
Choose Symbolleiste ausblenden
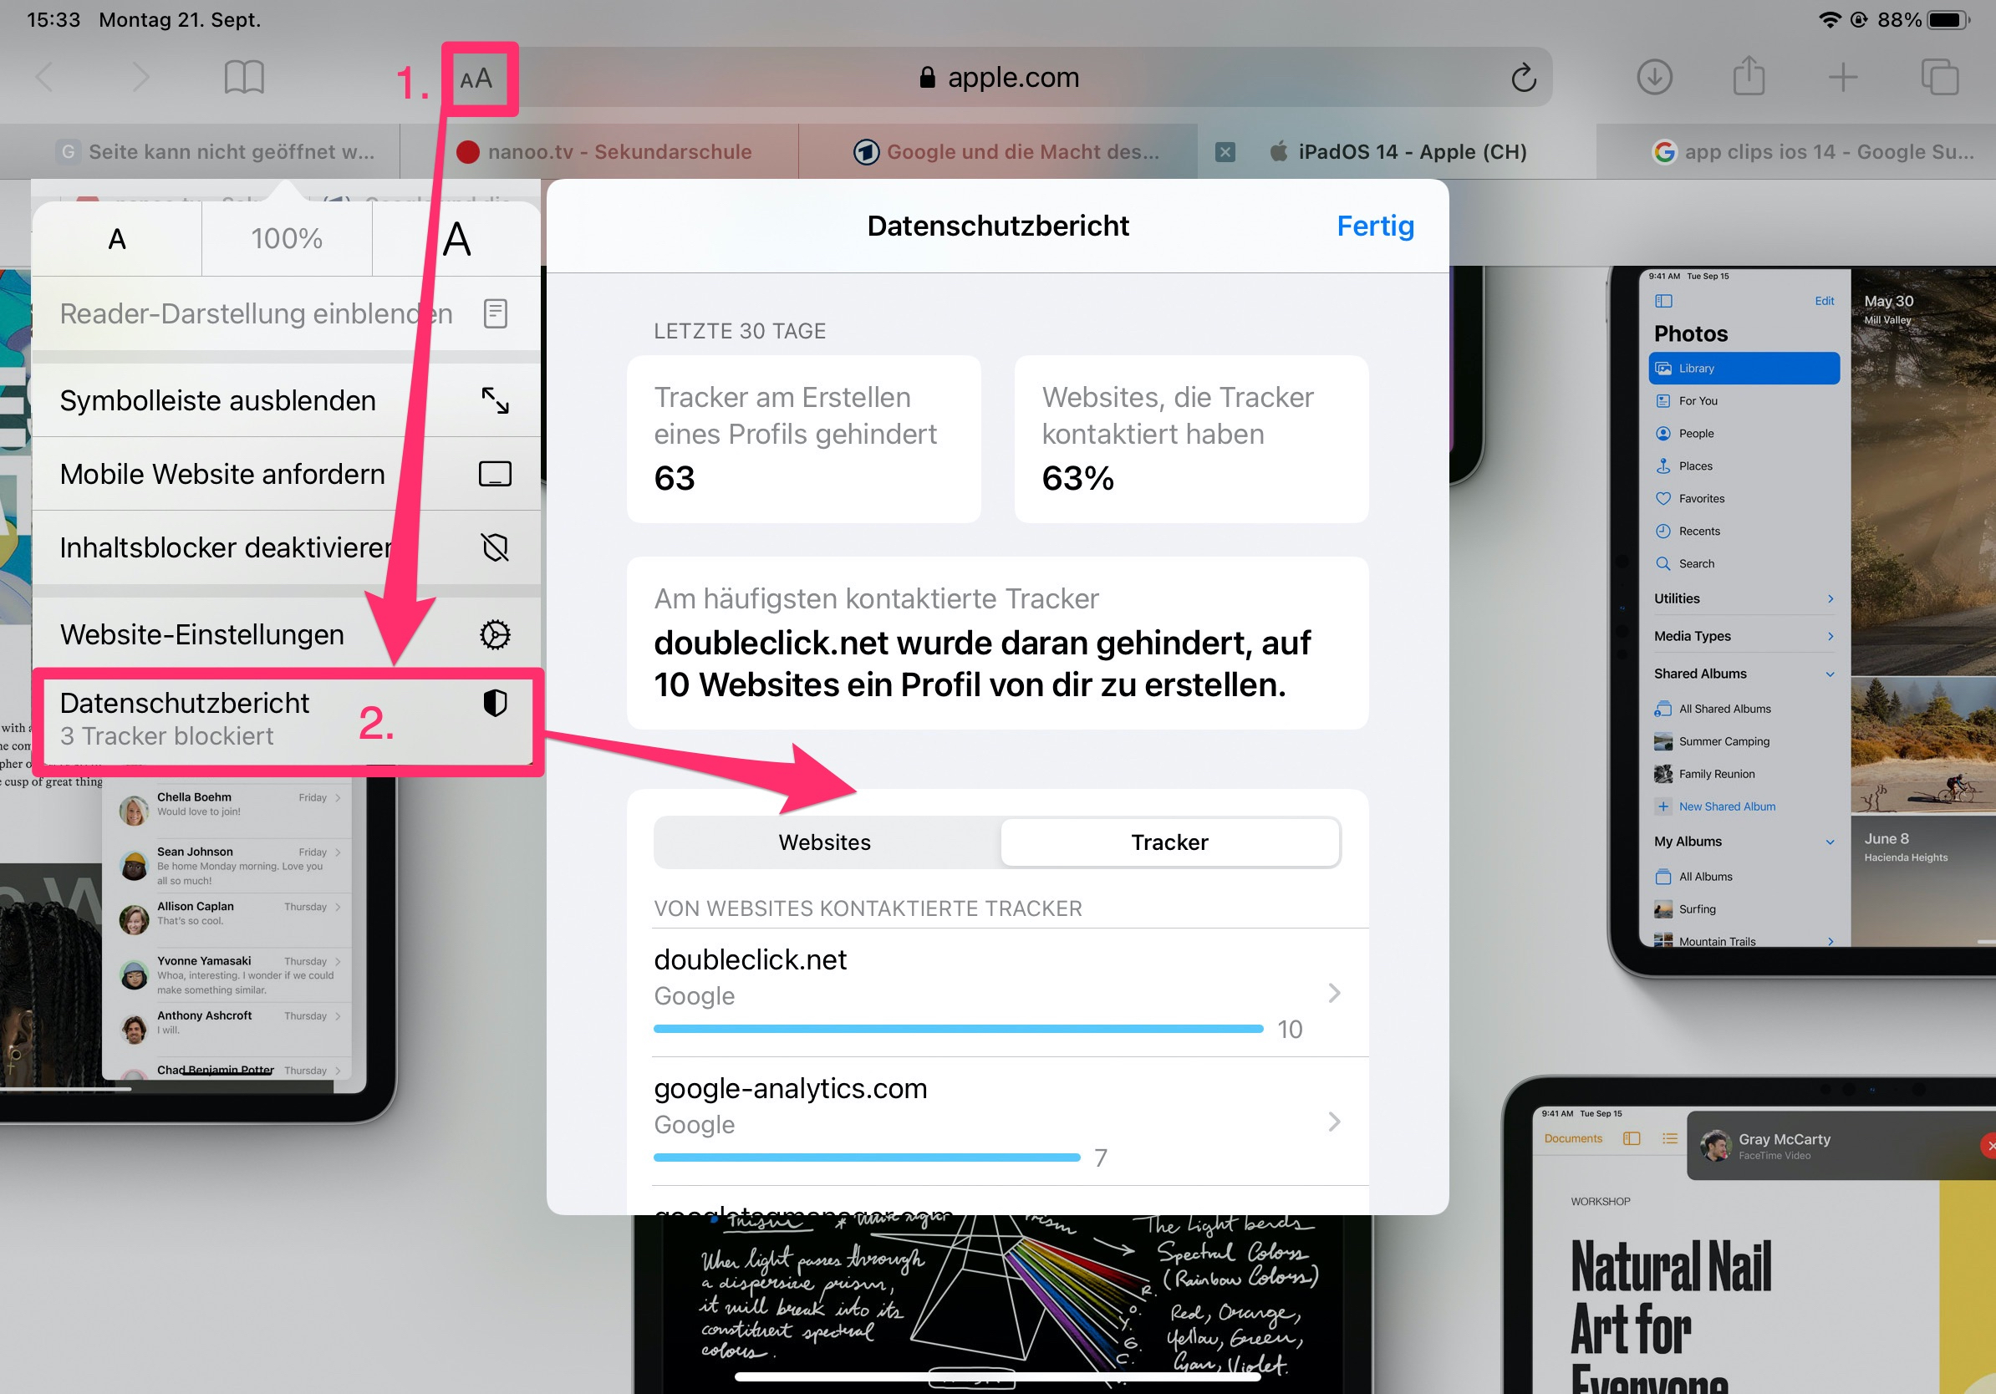click(285, 400)
